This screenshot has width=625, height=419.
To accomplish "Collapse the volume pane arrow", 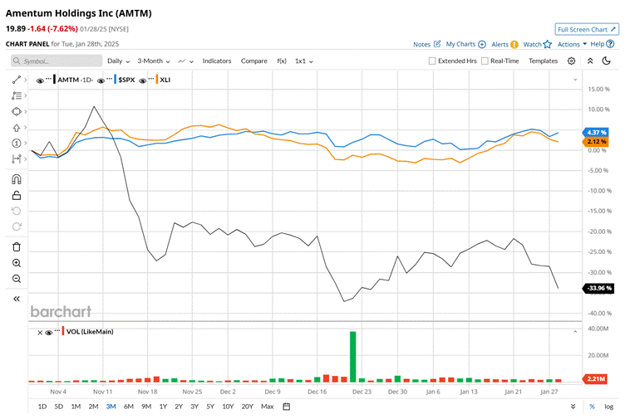I will pyautogui.click(x=575, y=331).
